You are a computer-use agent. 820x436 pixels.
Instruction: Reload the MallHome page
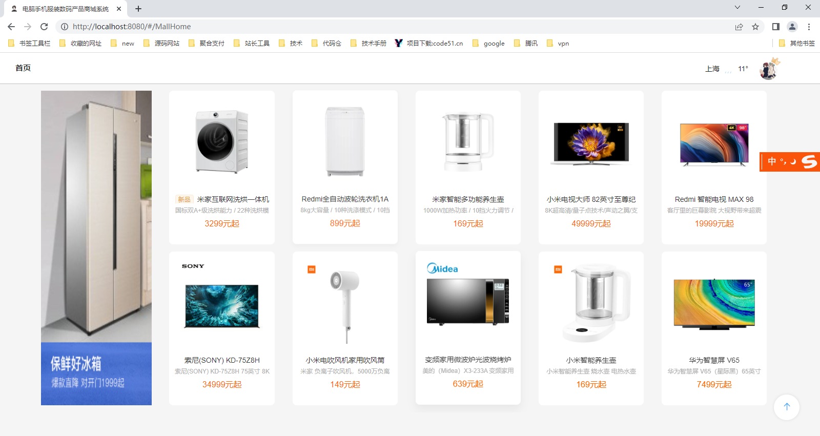coord(44,27)
